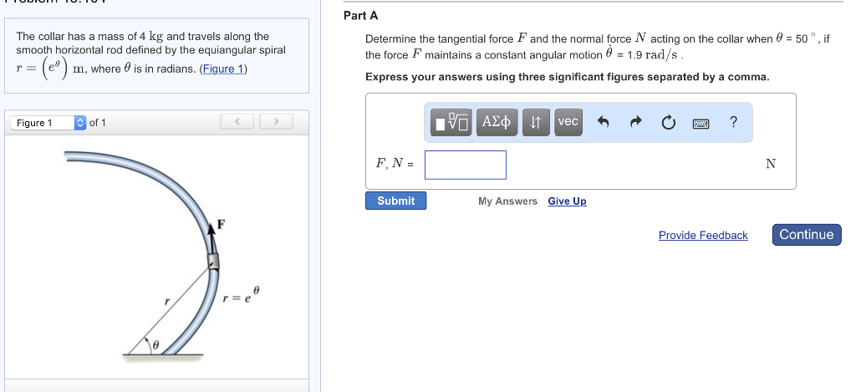Open the math templates (fraction/root) tool
The width and height of the screenshot is (856, 392).
(452, 122)
